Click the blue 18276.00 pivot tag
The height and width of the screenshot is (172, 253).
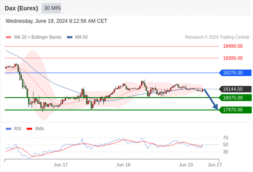pos(235,73)
